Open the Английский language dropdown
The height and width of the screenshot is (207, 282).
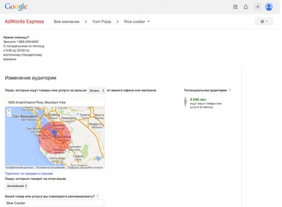coord(17,186)
